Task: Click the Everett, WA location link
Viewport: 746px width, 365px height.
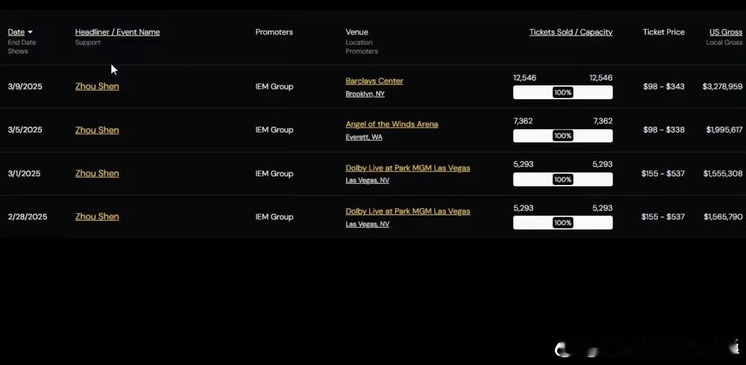Action: 364,137
